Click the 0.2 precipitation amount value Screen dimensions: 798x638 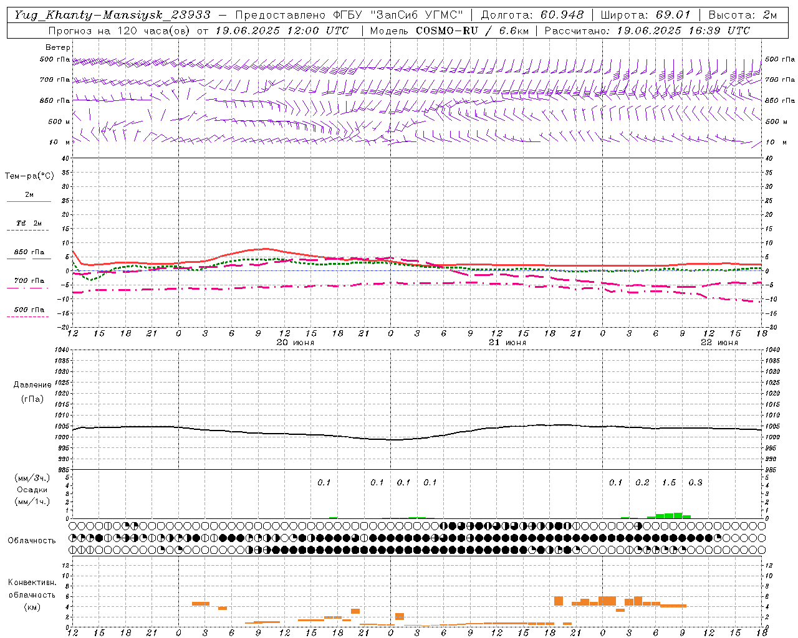pyautogui.click(x=642, y=483)
